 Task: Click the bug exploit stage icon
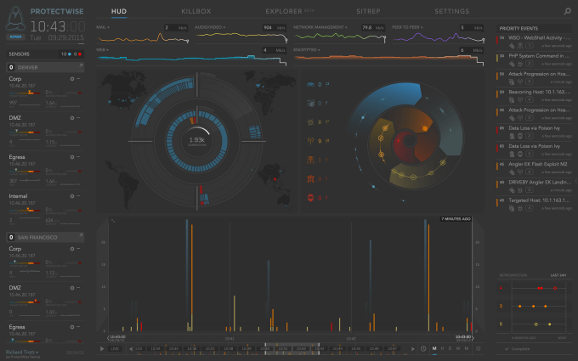(310, 122)
